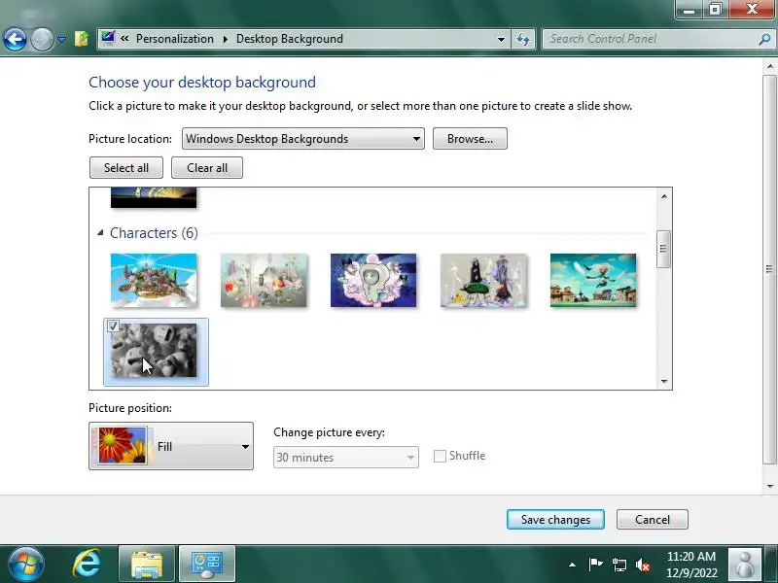Click the magnifier search icon
778x583 pixels.
(764, 39)
